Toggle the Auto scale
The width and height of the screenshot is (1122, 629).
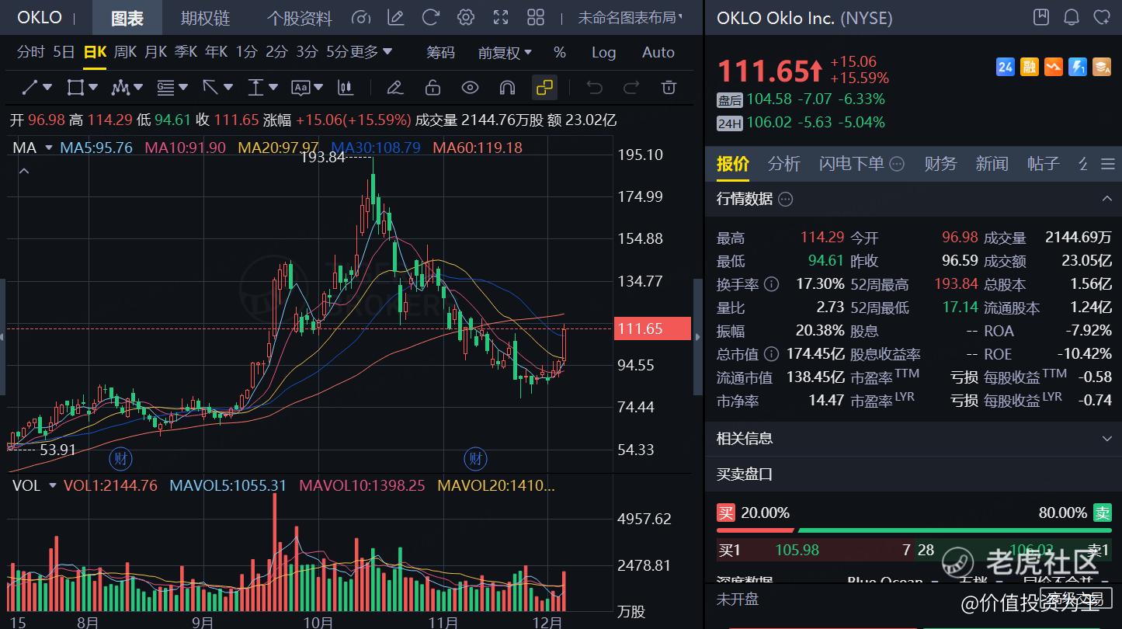click(x=658, y=53)
